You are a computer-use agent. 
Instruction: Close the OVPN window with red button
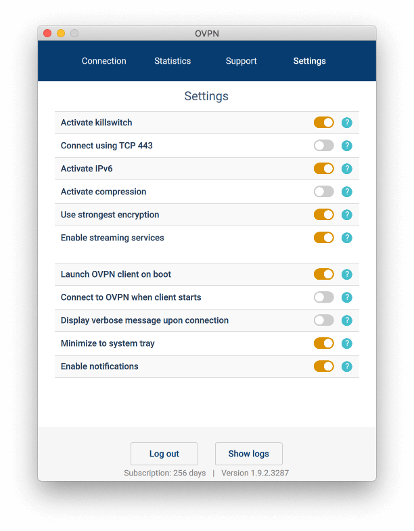click(x=47, y=33)
